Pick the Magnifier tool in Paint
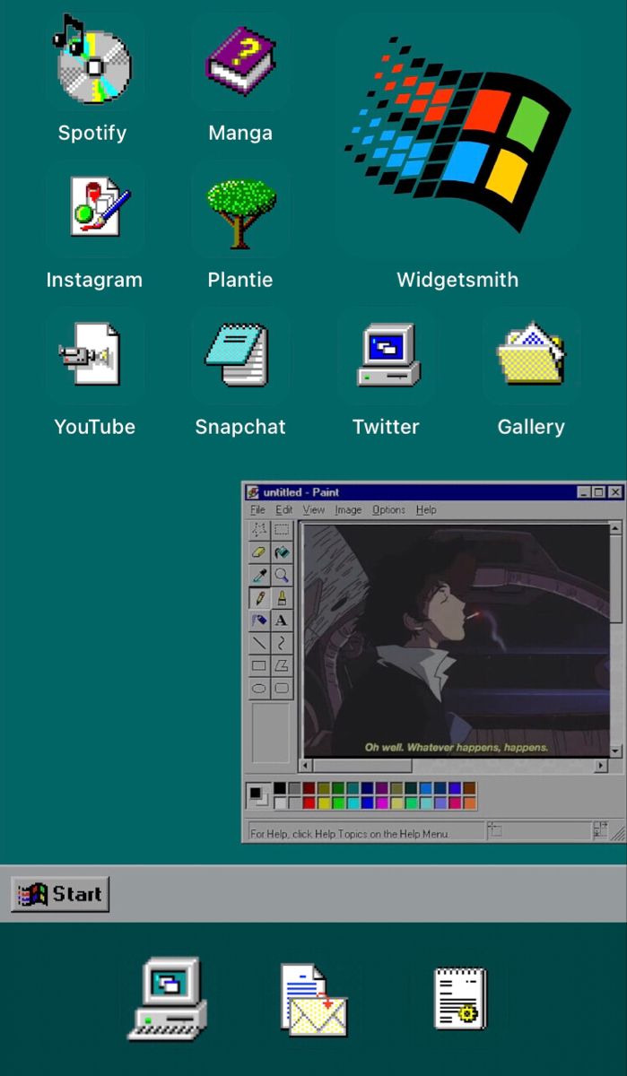Screen dimensions: 627x1076 282,576
